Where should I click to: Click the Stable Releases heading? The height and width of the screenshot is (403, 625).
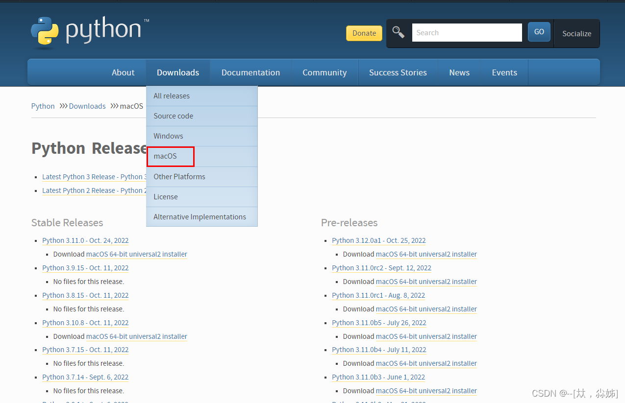pos(67,223)
